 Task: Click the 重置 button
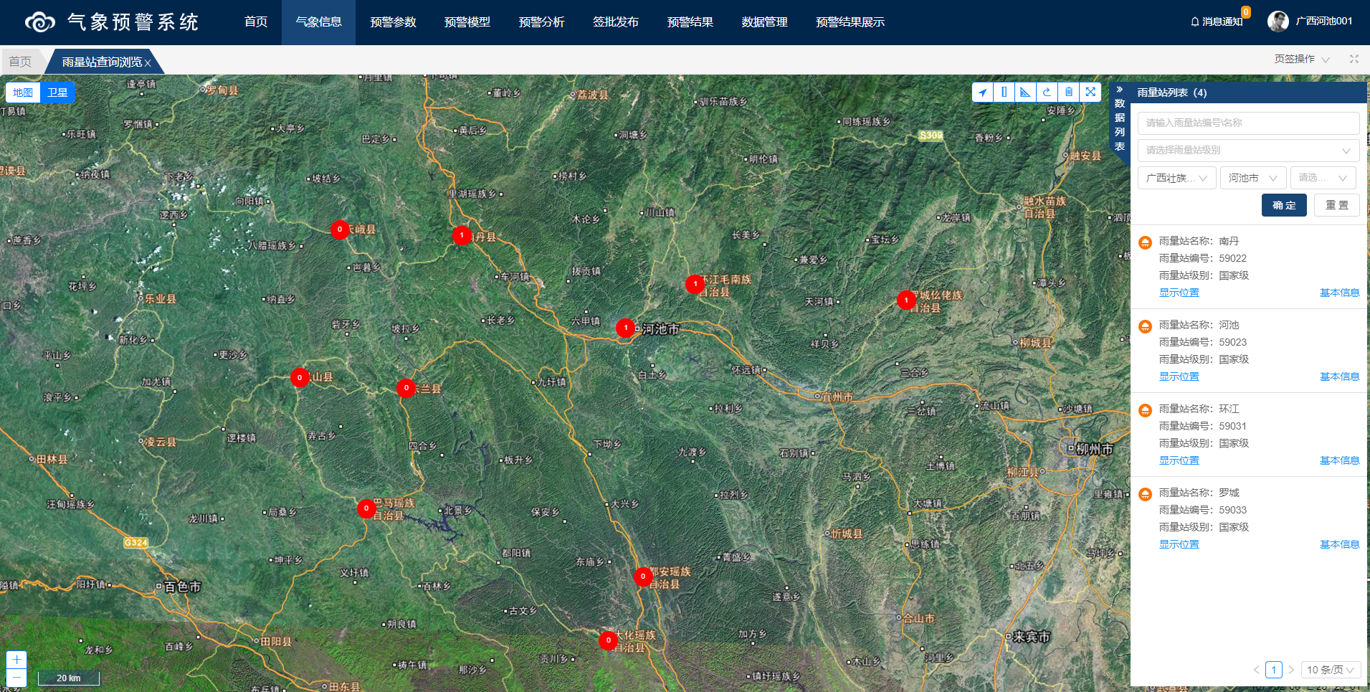(1337, 205)
